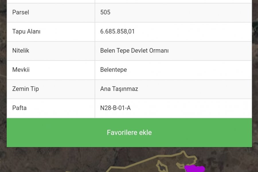The width and height of the screenshot is (258, 172).
Task: Select Belen Tepe Devlet Ormanı text
Action: [134, 50]
